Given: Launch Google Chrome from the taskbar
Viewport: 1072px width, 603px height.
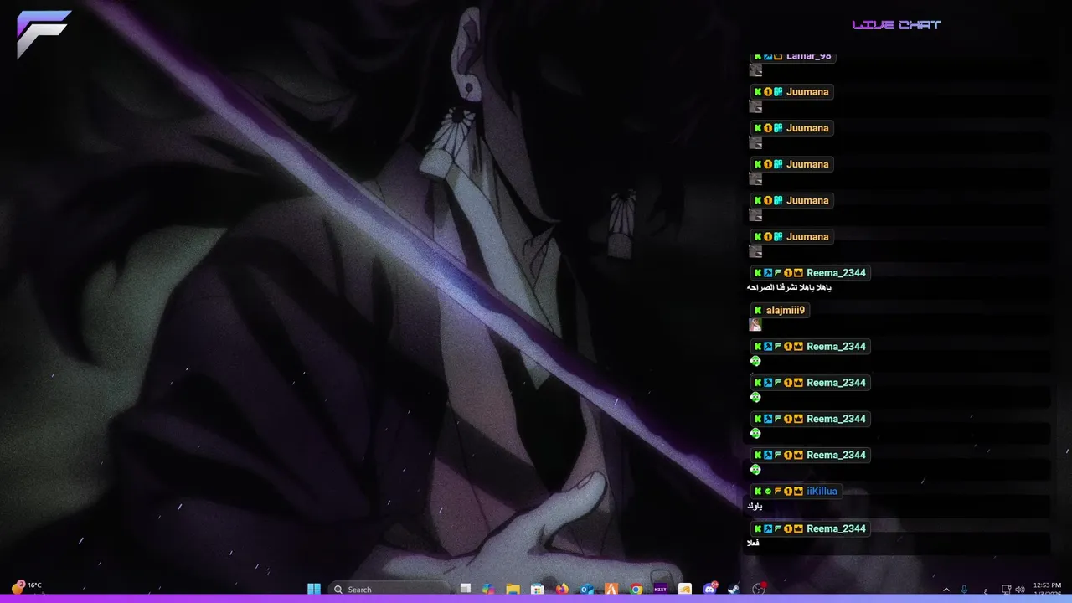Looking at the screenshot, I should tap(636, 589).
